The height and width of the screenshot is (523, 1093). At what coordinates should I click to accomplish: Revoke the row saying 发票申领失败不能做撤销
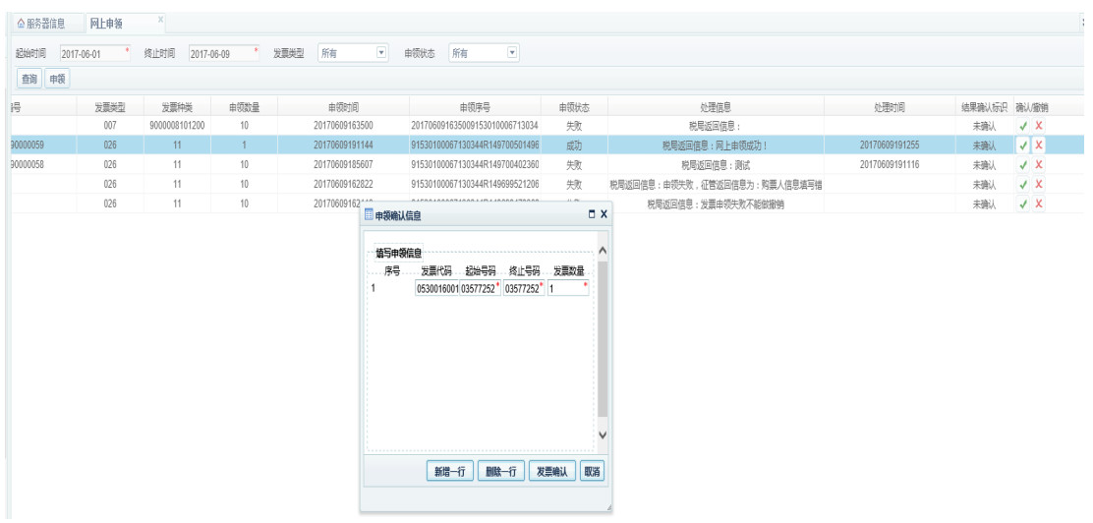point(1039,204)
